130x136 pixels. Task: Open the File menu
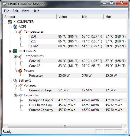(x=6, y=11)
